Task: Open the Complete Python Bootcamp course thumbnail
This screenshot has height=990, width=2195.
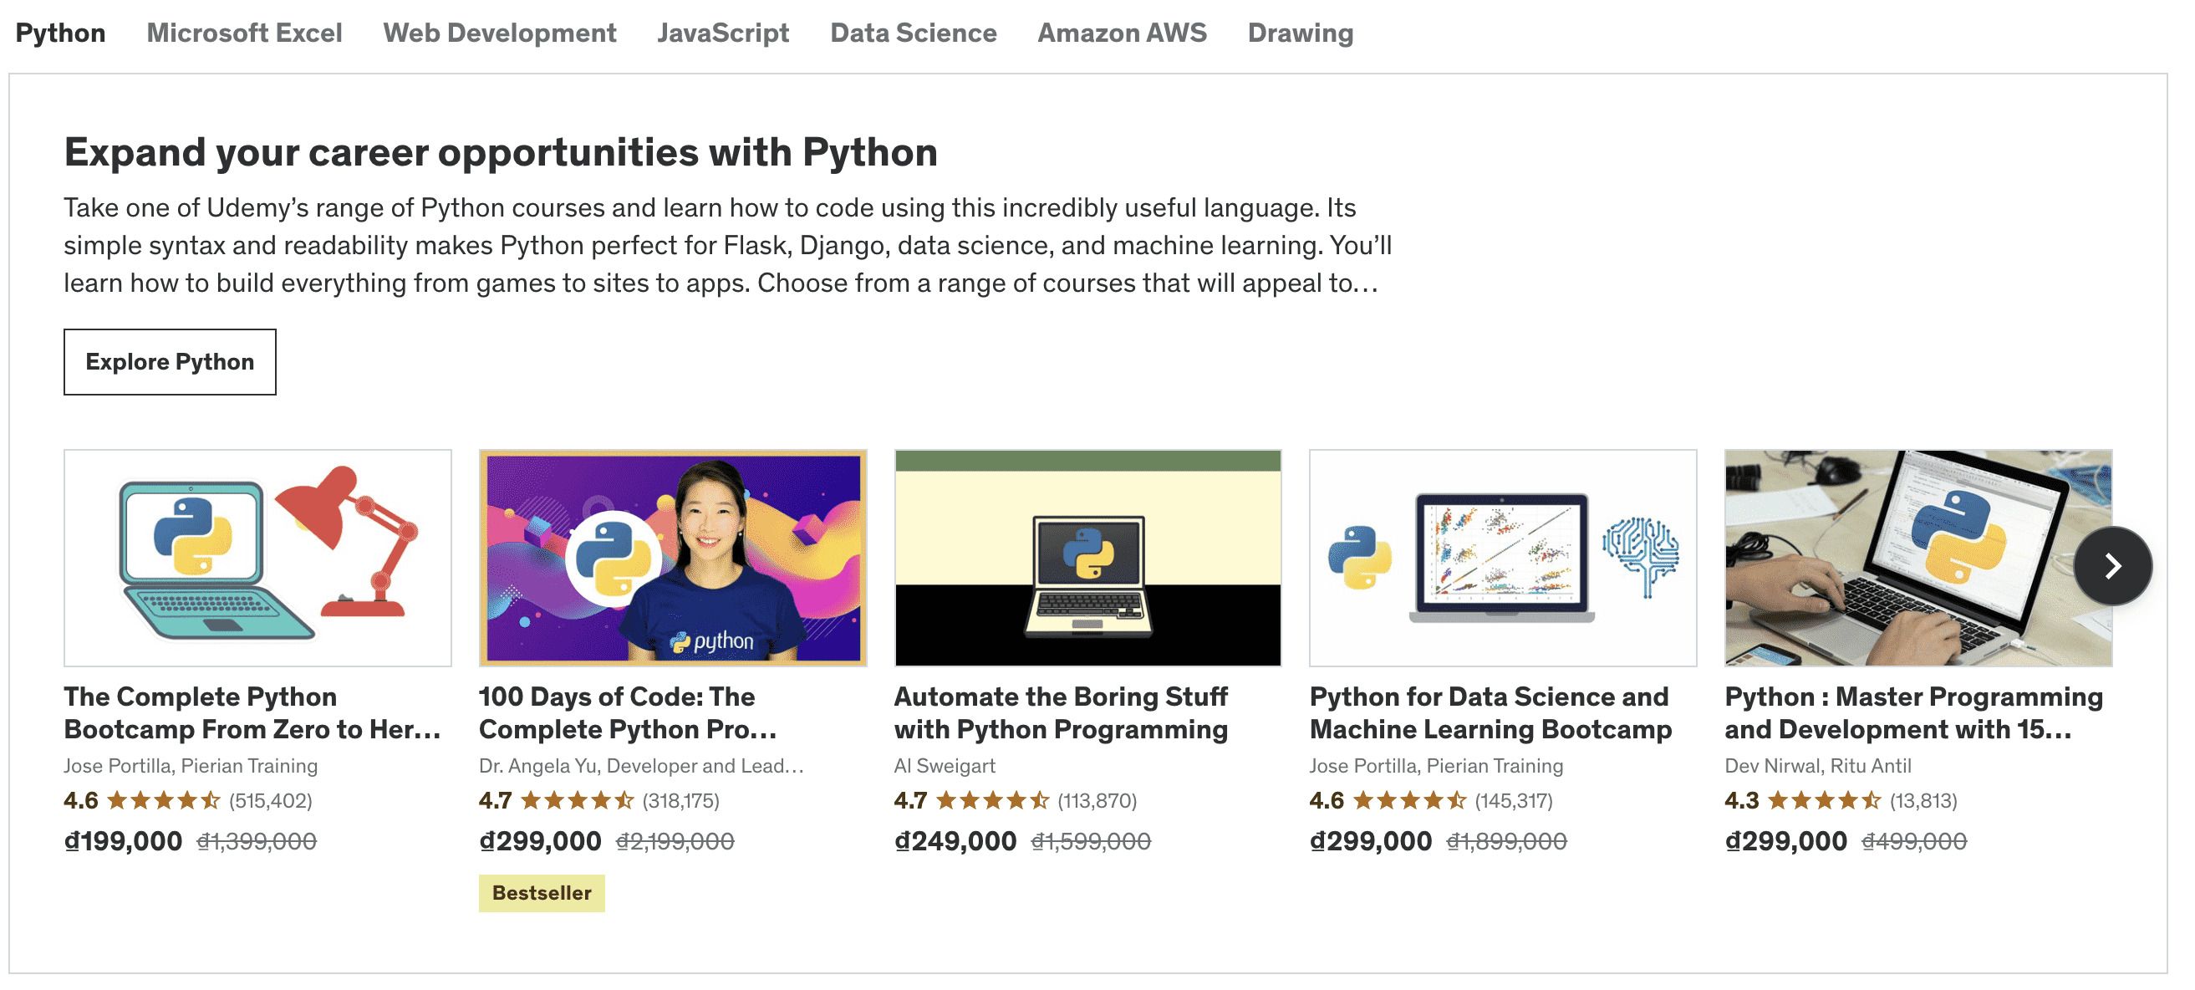Action: [257, 558]
